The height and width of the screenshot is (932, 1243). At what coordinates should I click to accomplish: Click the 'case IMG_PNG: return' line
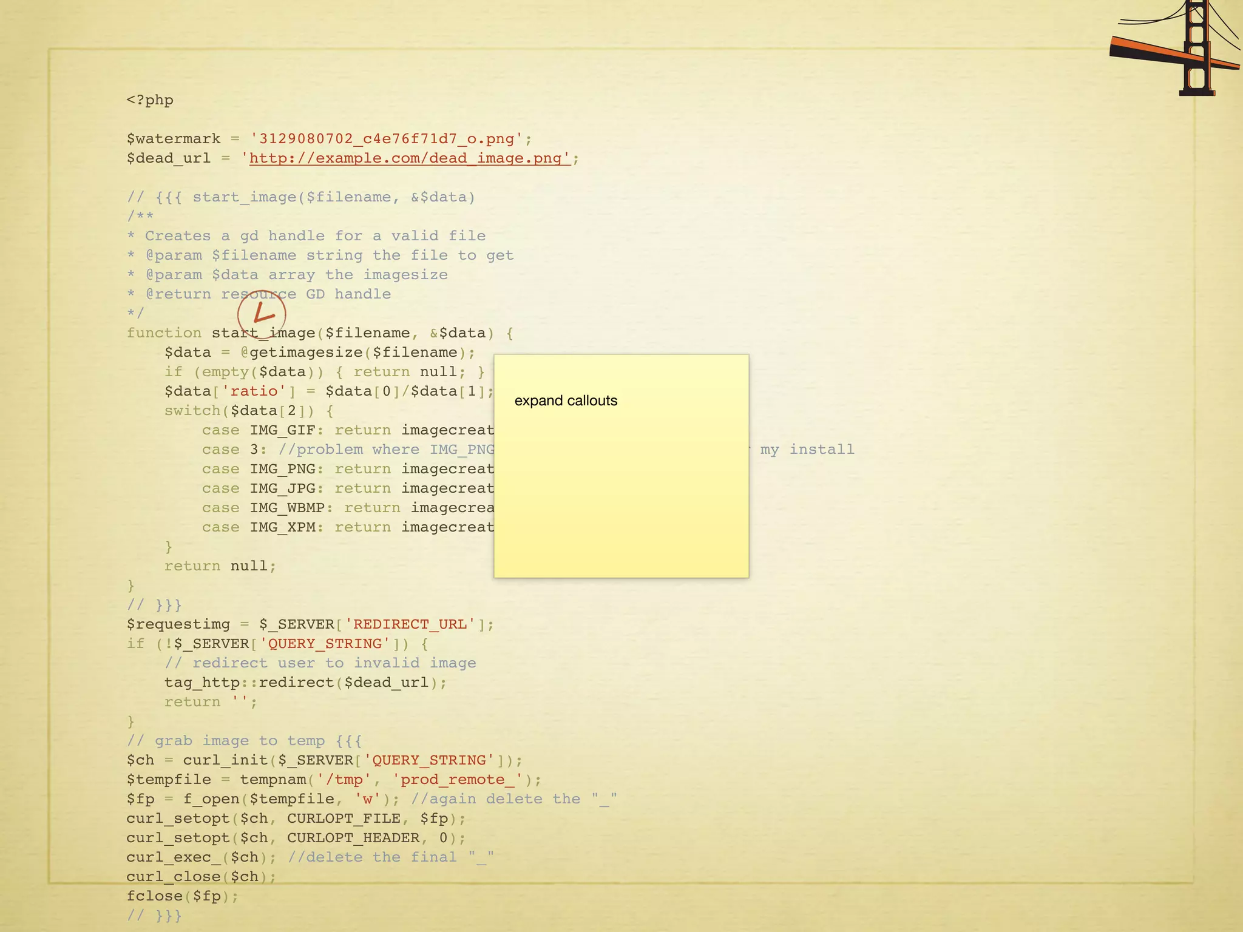coord(348,469)
